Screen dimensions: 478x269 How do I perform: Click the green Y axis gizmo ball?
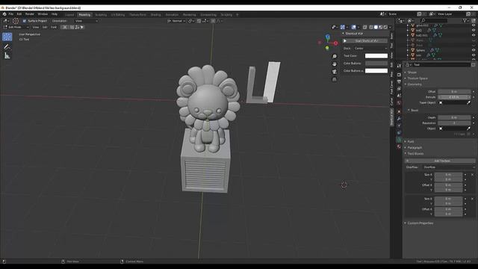(327, 48)
